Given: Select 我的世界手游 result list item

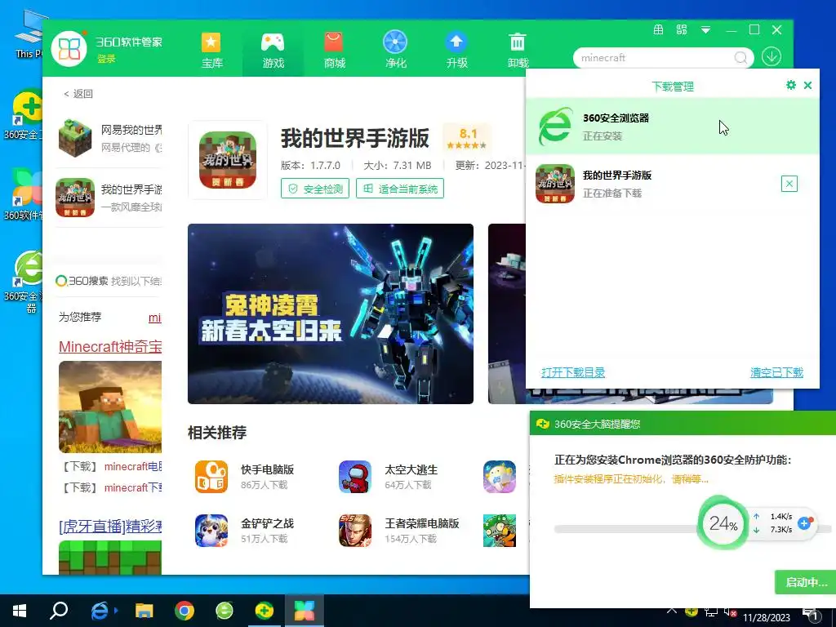Looking at the screenshot, I should tap(109, 198).
